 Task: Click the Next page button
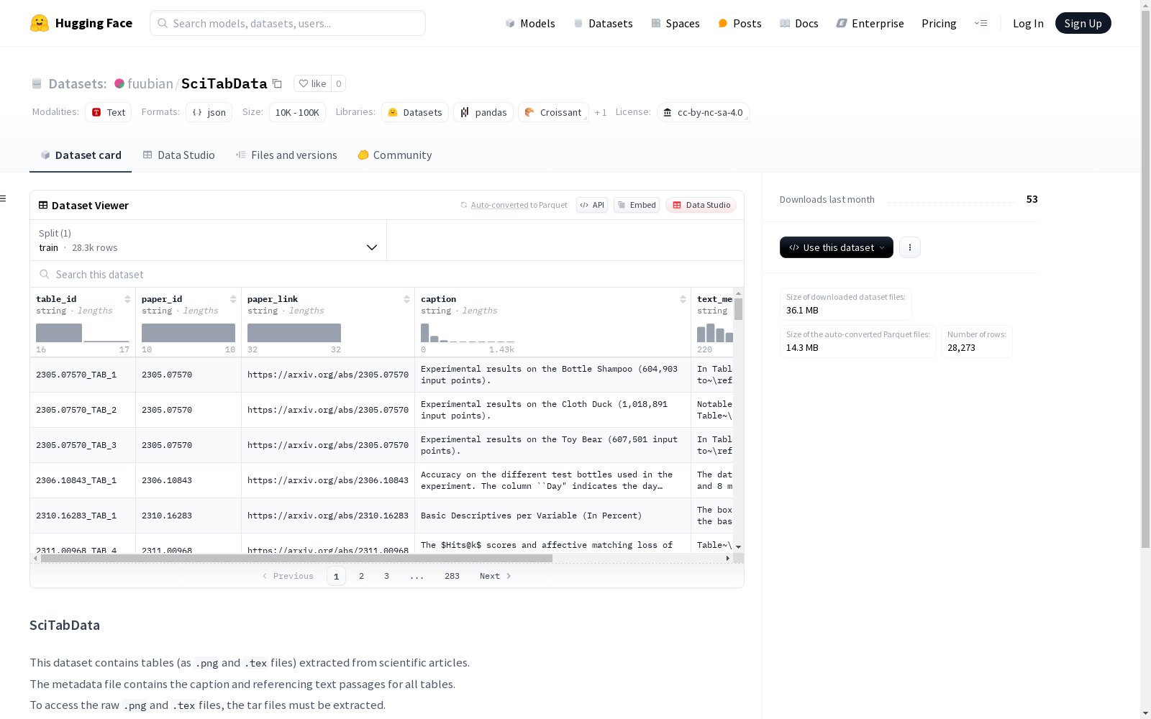point(496,576)
